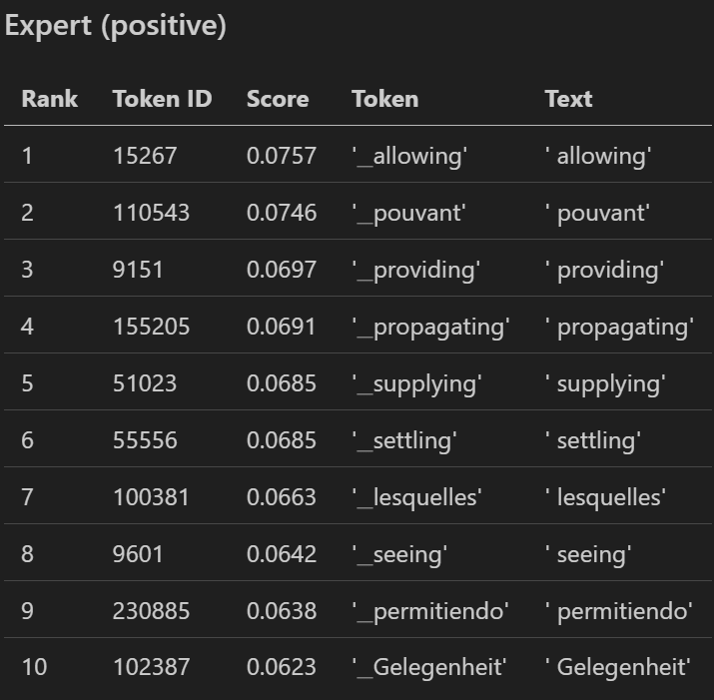The width and height of the screenshot is (714, 700).
Task: Sort by the Score column header
Action: point(278,99)
